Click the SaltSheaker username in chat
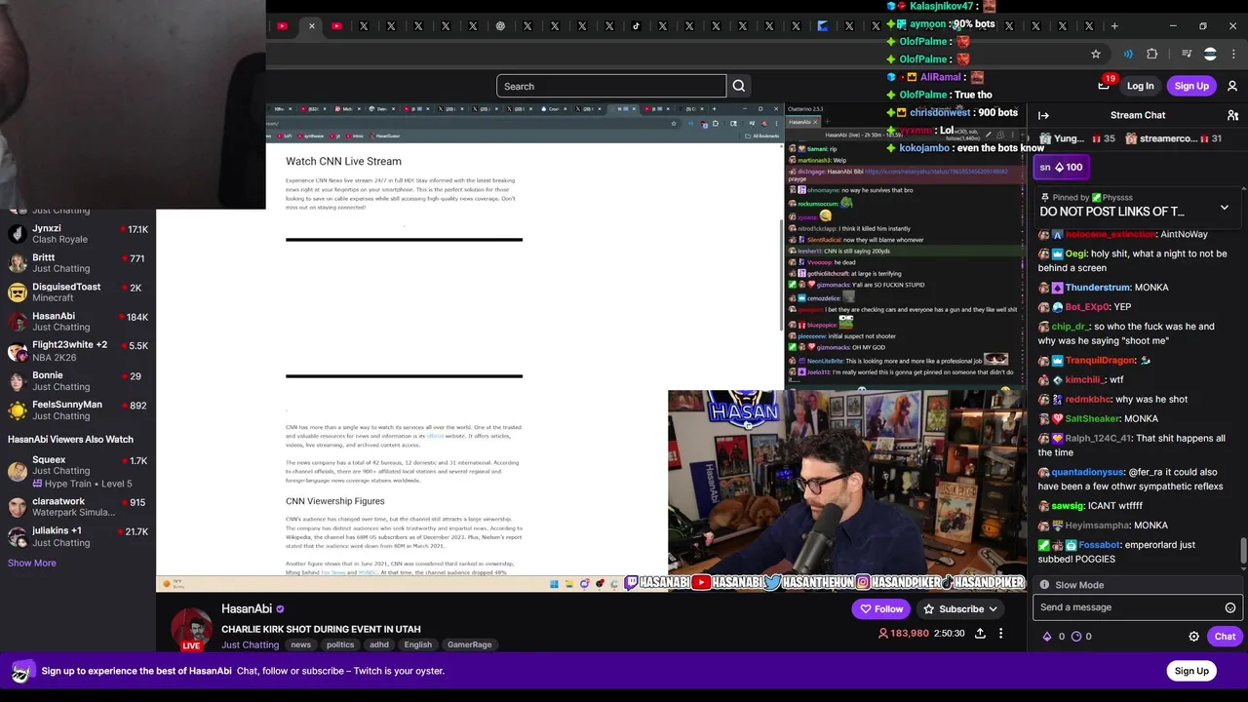 (1092, 419)
